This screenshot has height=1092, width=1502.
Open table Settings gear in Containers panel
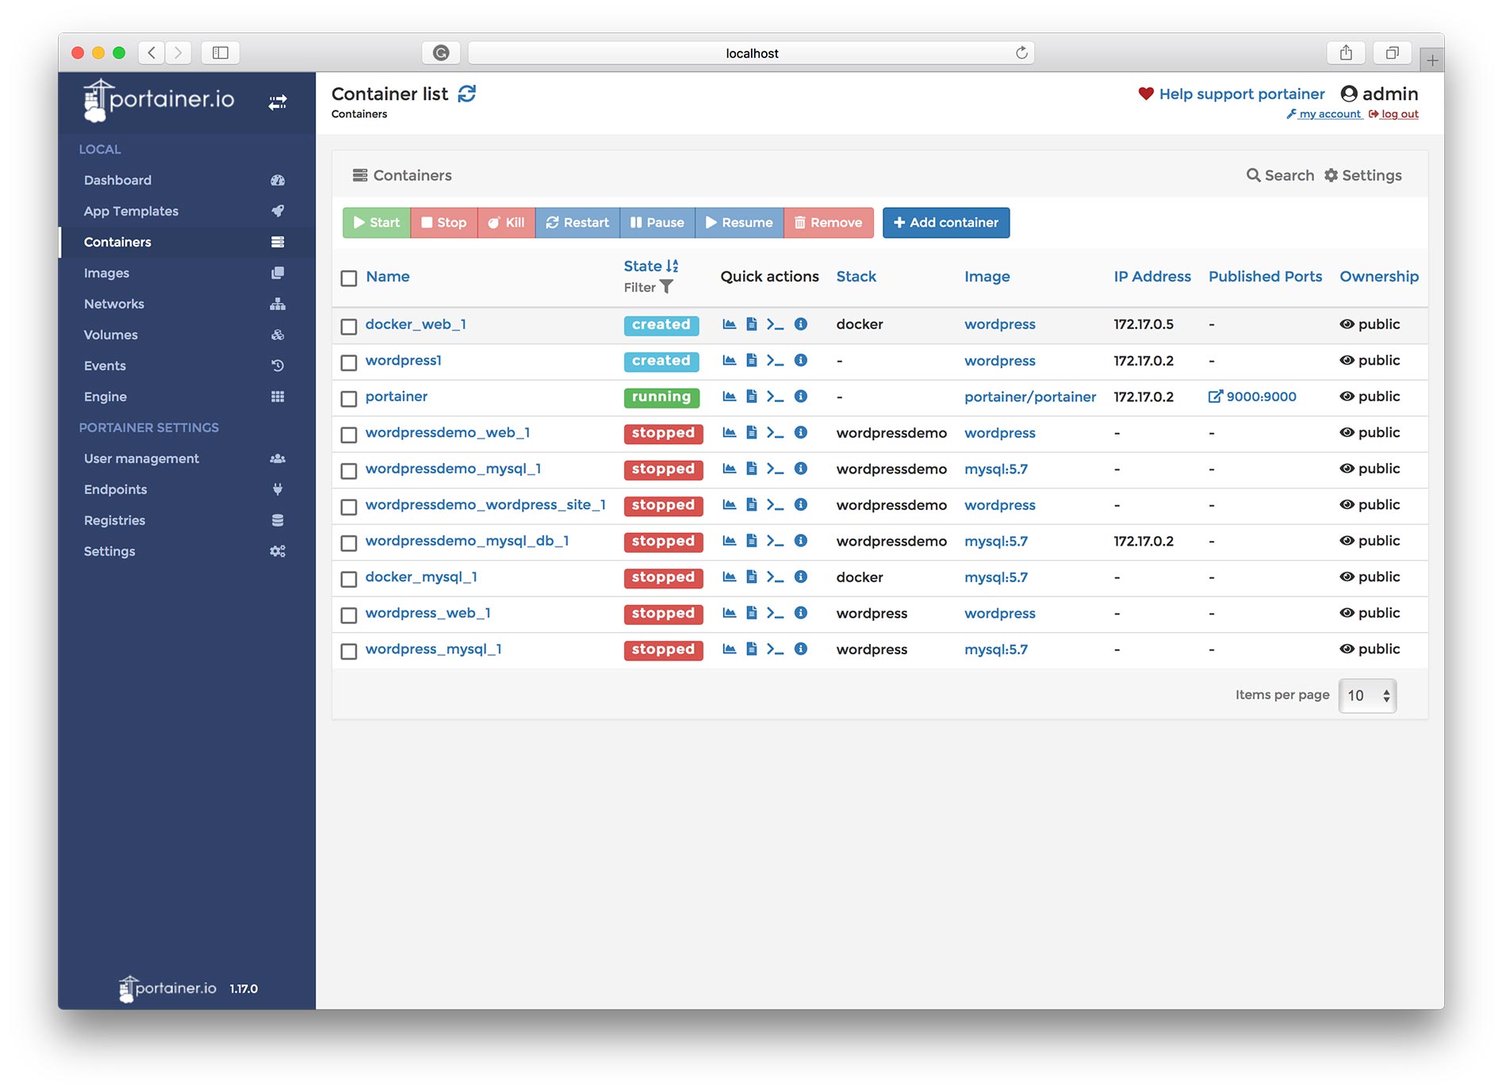(1363, 175)
